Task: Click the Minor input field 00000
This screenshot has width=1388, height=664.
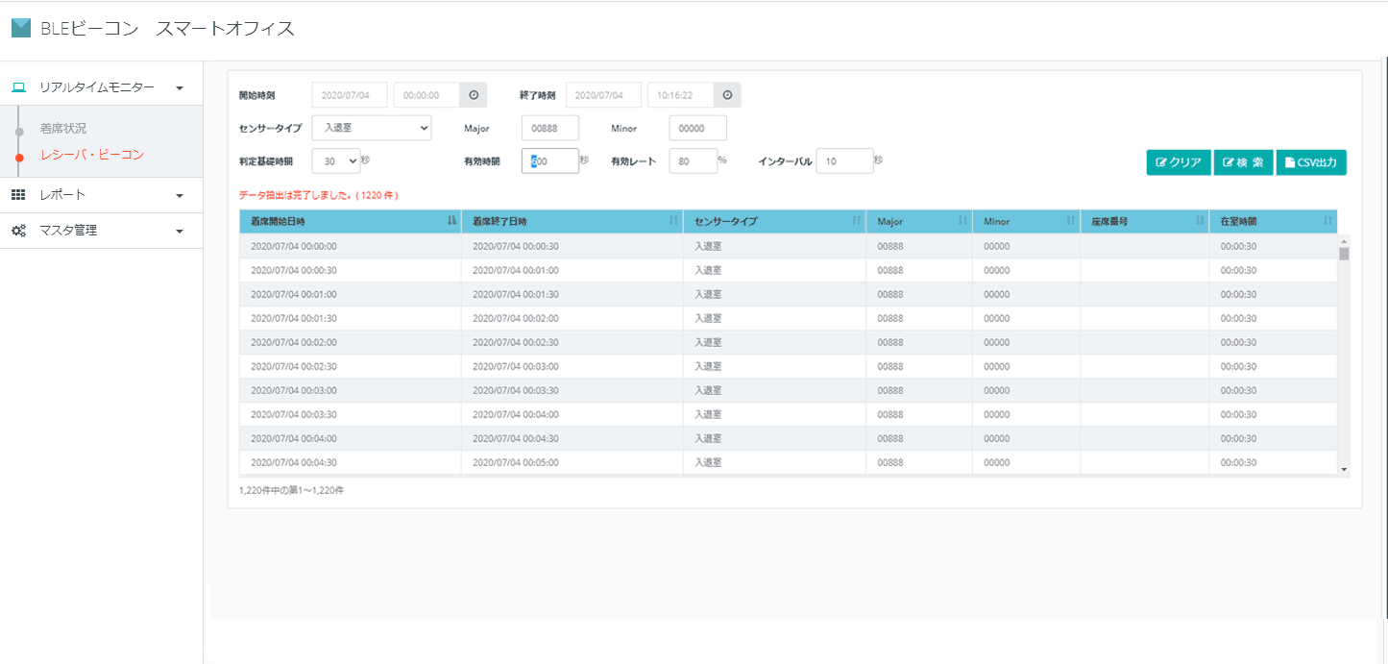Action: (x=698, y=128)
